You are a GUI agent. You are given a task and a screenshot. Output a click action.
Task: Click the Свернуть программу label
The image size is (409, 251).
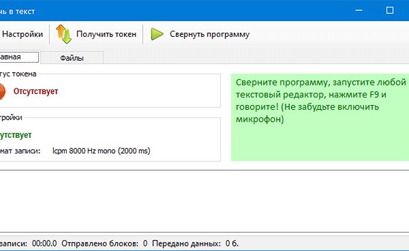pyautogui.click(x=209, y=34)
